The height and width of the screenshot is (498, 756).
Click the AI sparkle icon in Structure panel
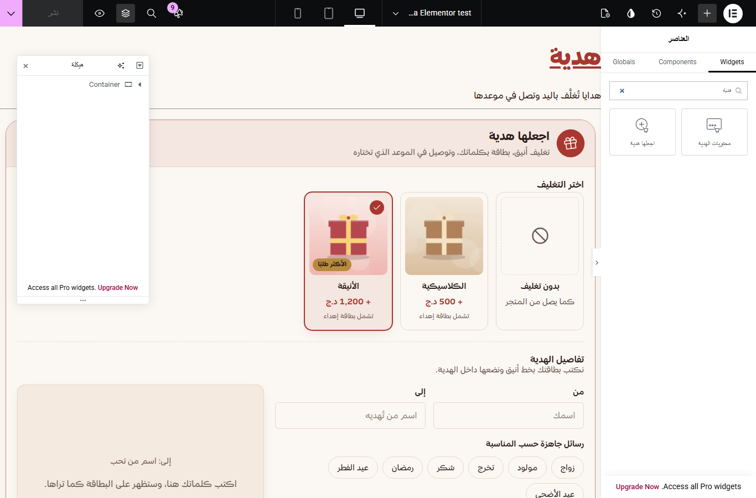tap(121, 65)
